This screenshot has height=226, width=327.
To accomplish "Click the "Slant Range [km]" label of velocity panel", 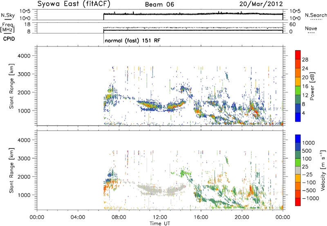I will pyautogui.click(x=11, y=171).
